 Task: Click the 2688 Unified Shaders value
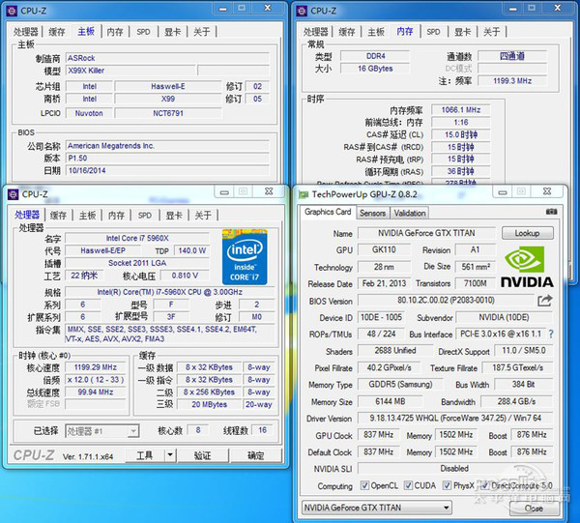(x=395, y=350)
